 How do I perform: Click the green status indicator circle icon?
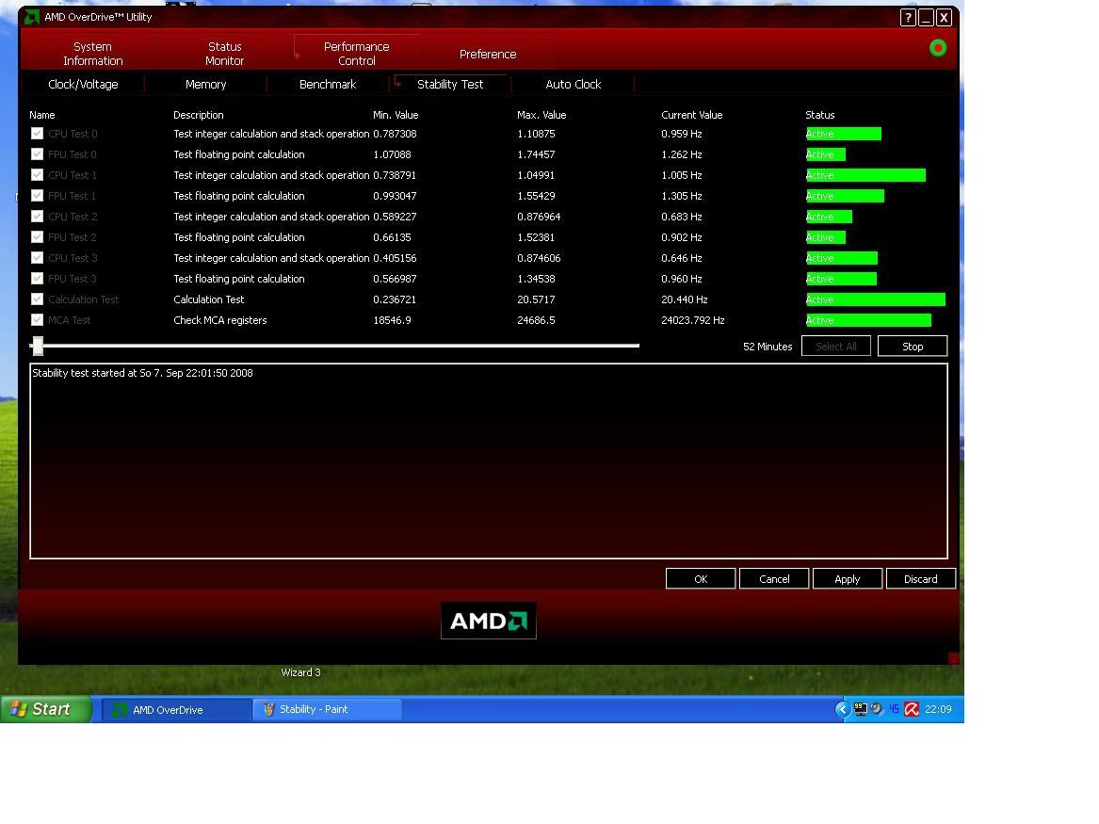pyautogui.click(x=938, y=48)
